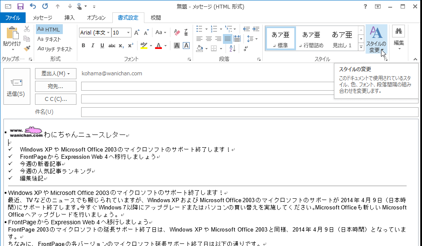This screenshot has width=422, height=246.
Task: Apply strikethrough to text
Action: pos(111,46)
